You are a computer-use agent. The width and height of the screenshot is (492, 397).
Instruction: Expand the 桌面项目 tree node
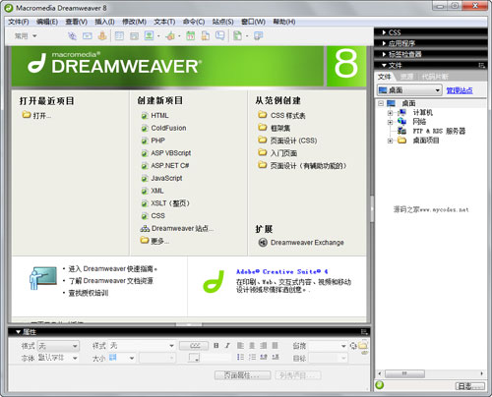click(x=390, y=141)
